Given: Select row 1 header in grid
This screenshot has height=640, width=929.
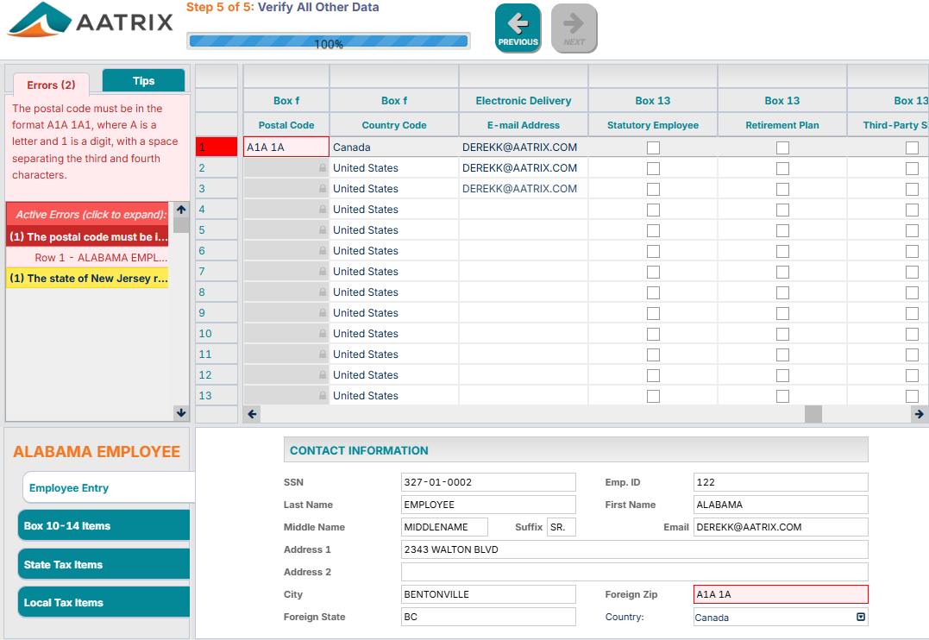Looking at the screenshot, I should [217, 147].
